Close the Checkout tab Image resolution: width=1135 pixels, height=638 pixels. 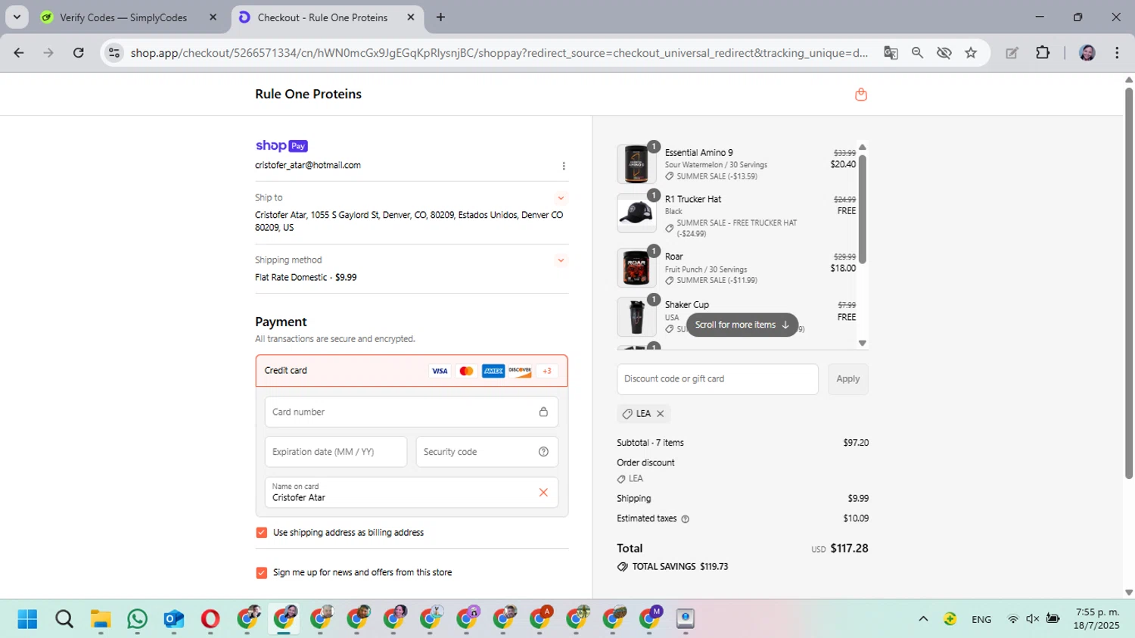(x=411, y=17)
